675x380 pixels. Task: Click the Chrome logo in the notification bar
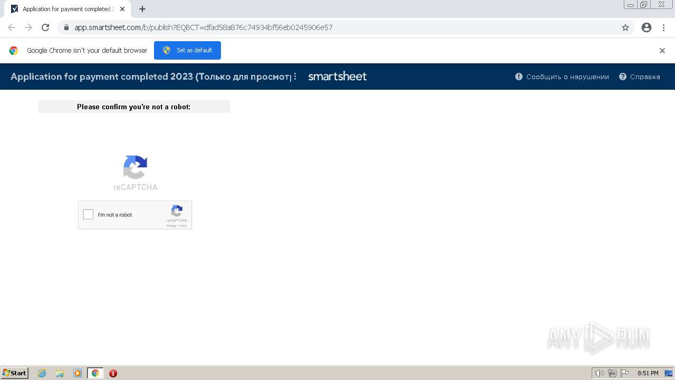14,51
